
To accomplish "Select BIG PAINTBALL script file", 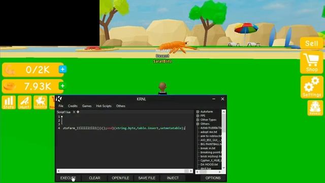I will click(x=211, y=144).
